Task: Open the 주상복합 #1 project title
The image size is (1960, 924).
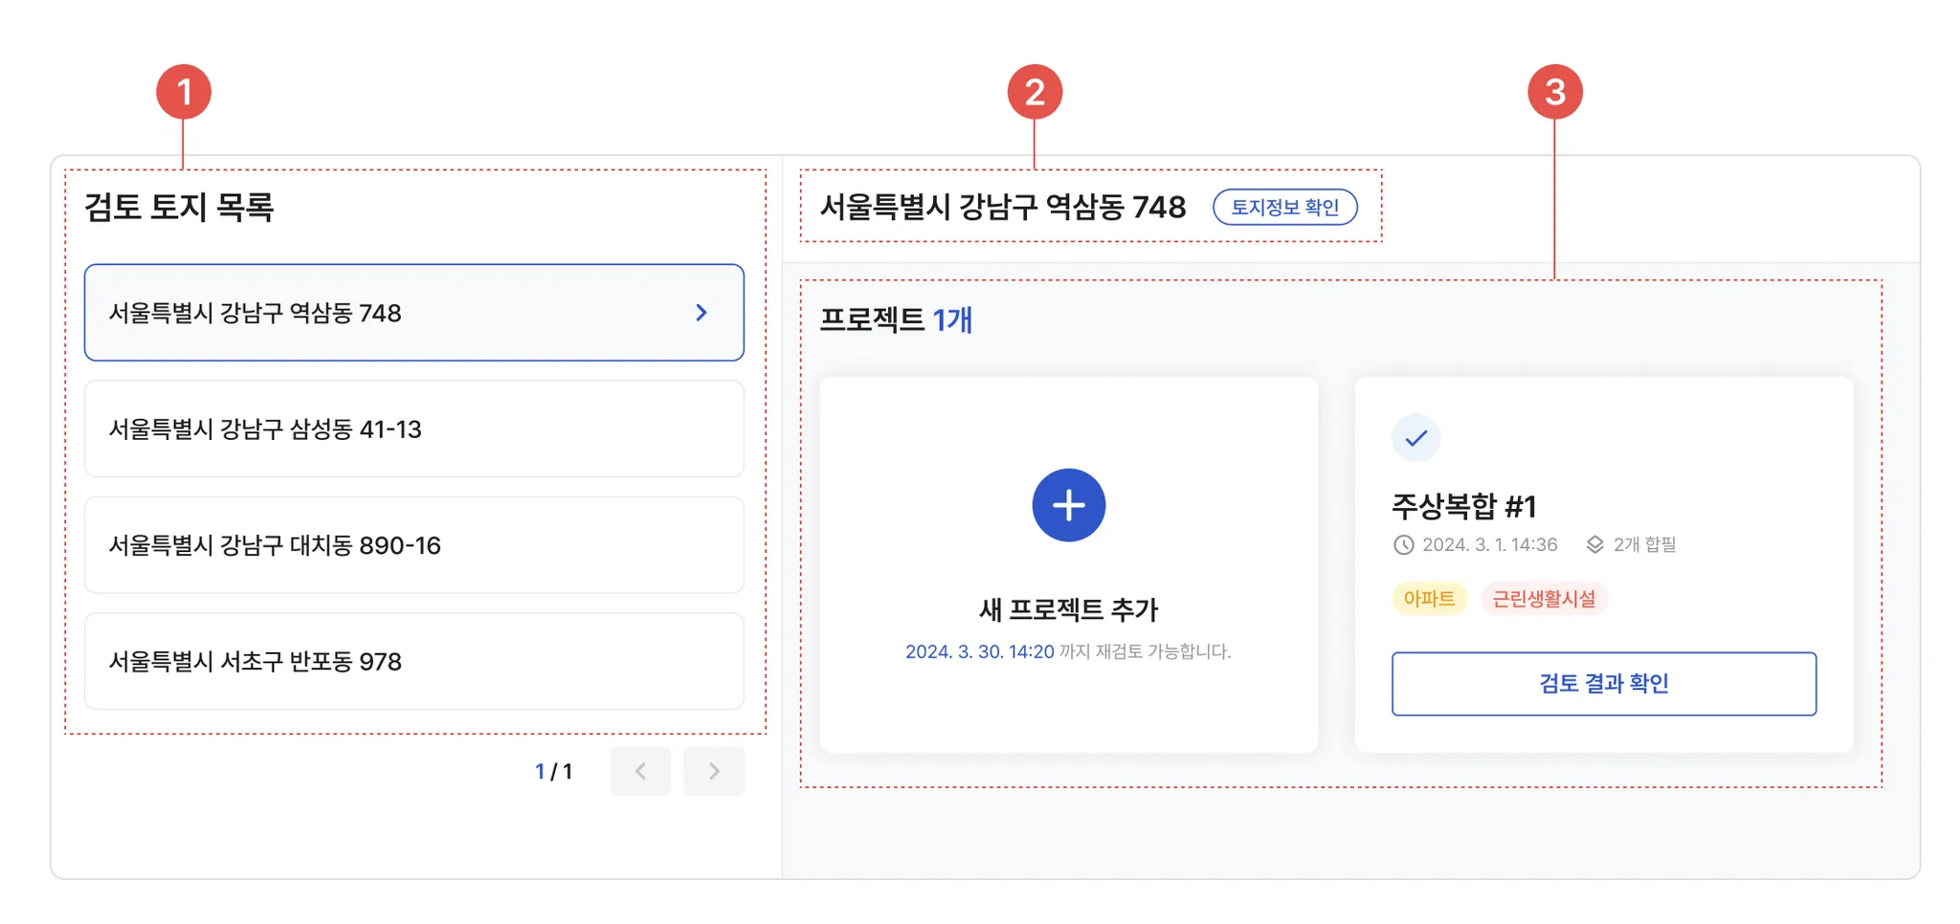Action: pos(1463,505)
